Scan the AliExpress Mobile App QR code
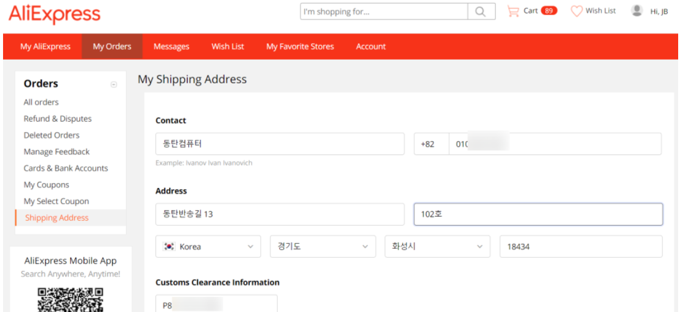Image resolution: width=680 pixels, height=312 pixels. (x=70, y=299)
